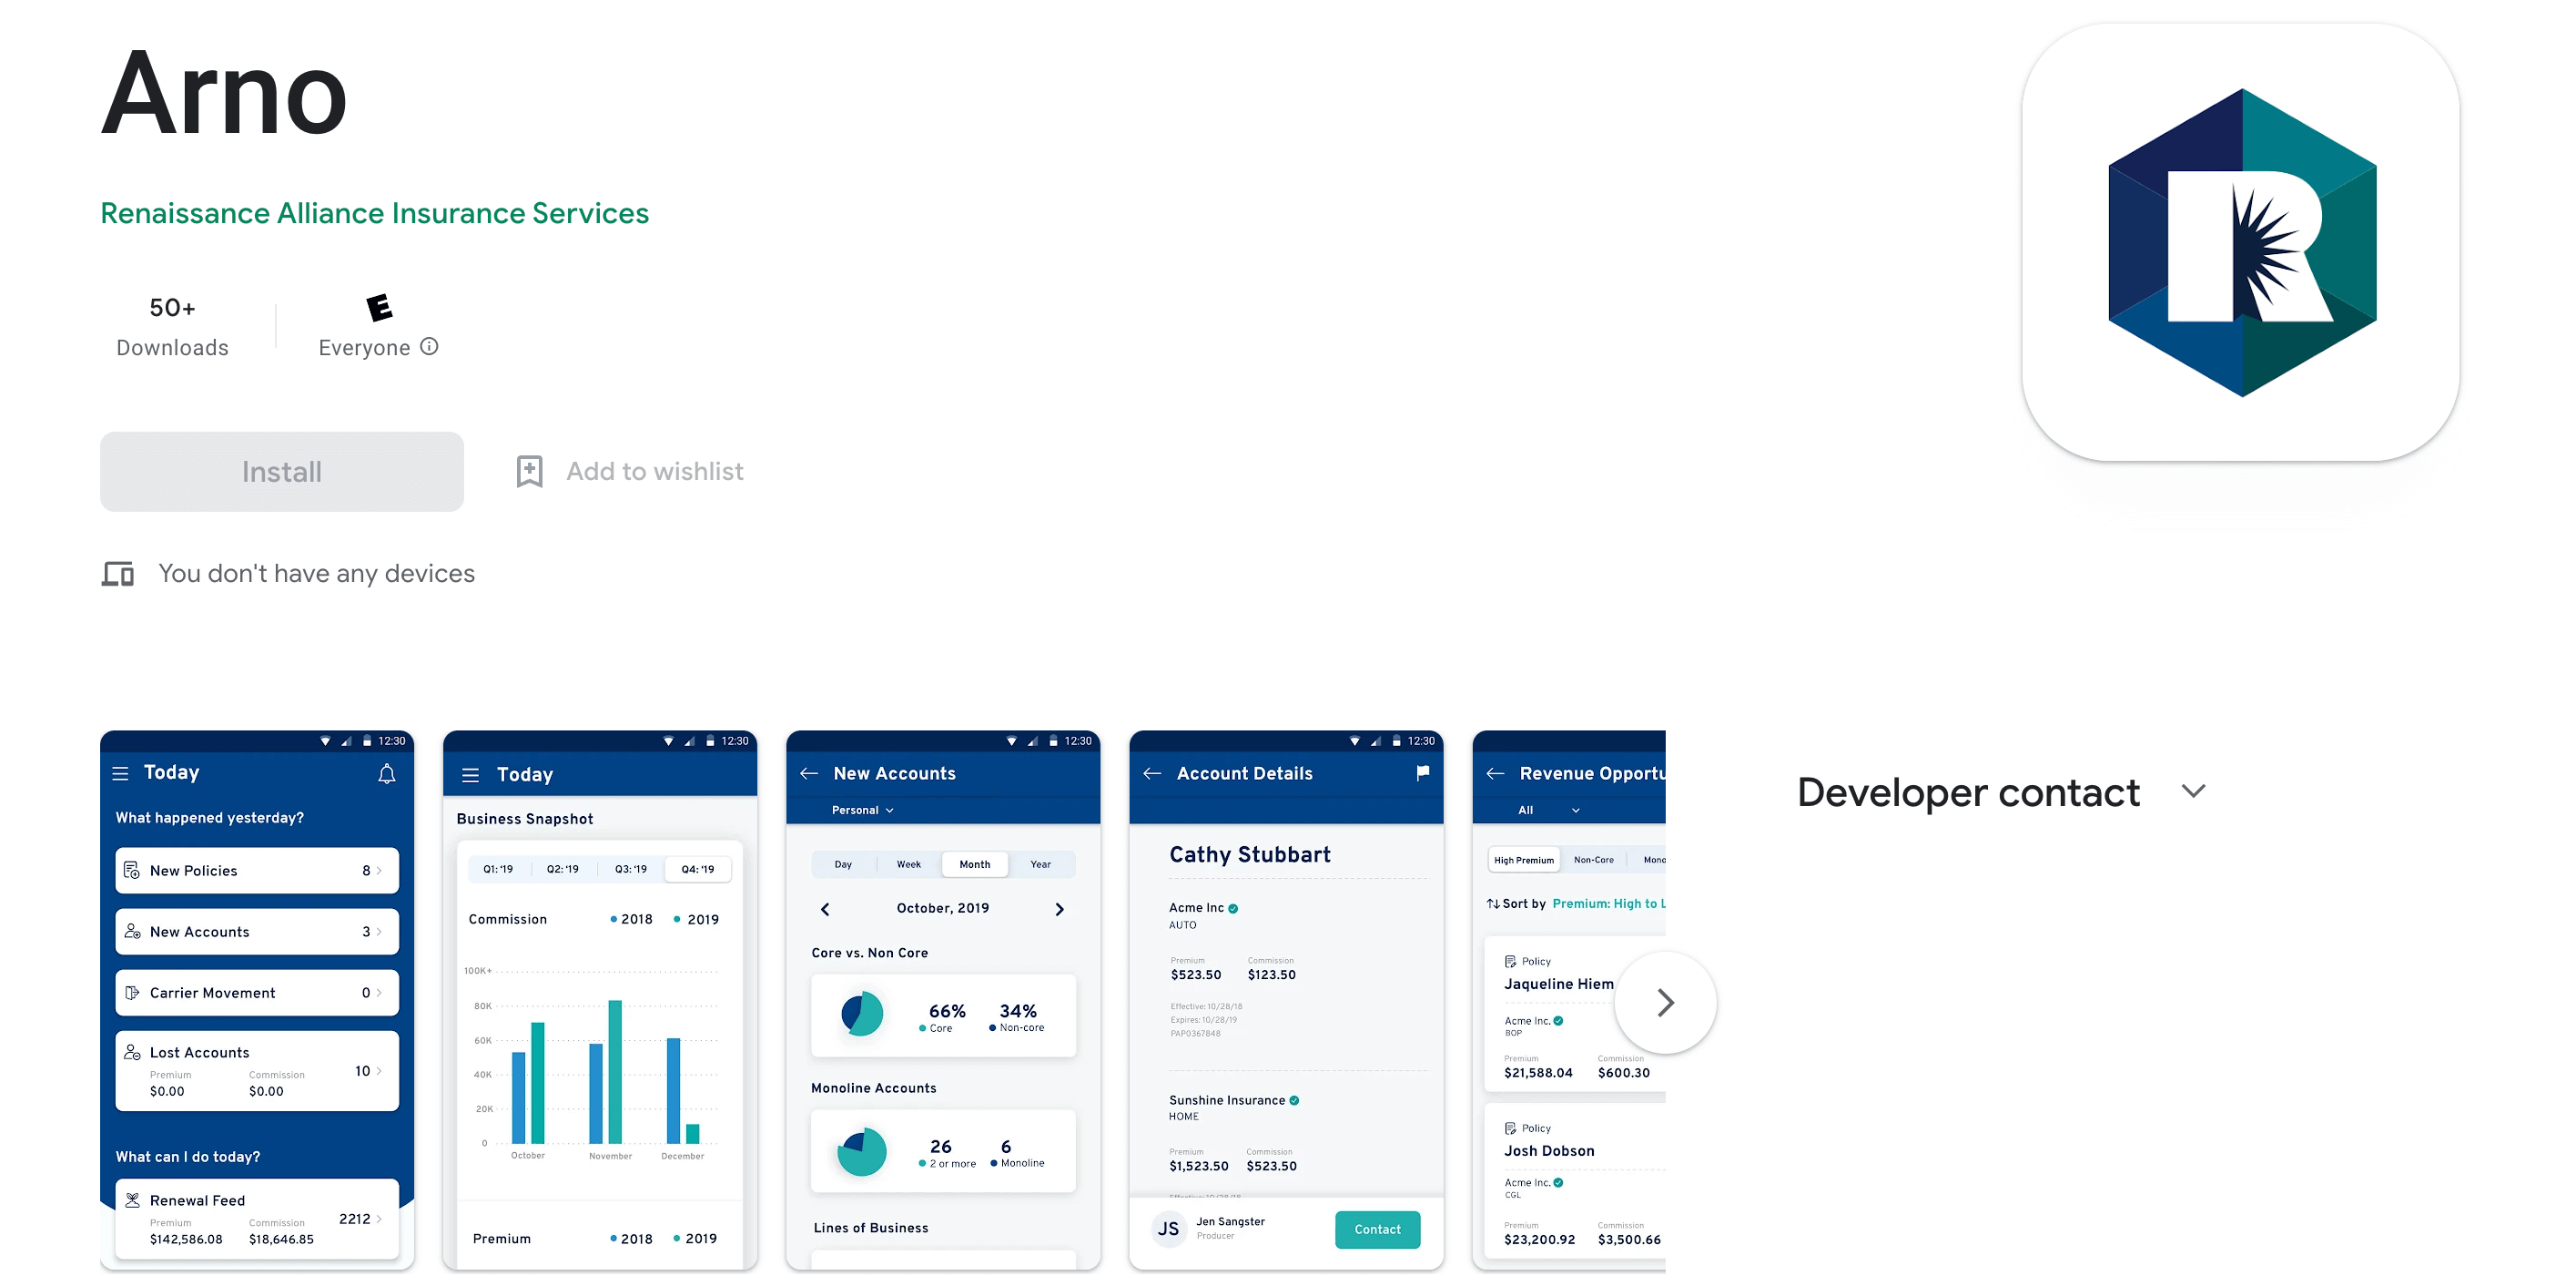Click the Contact button for Jen Sangster

click(1378, 1229)
